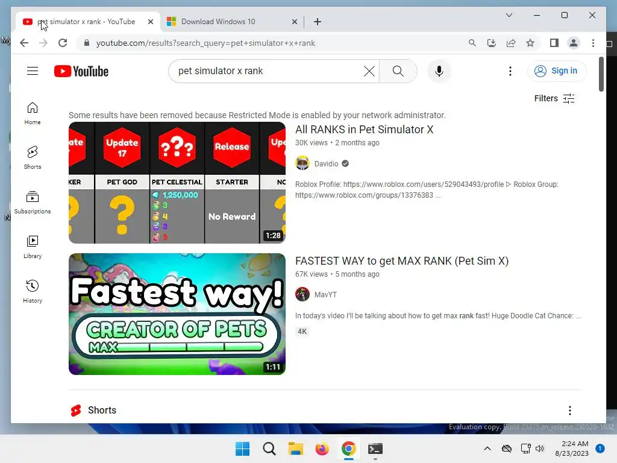Click MavYT channel avatar
The height and width of the screenshot is (463, 617).
[302, 294]
